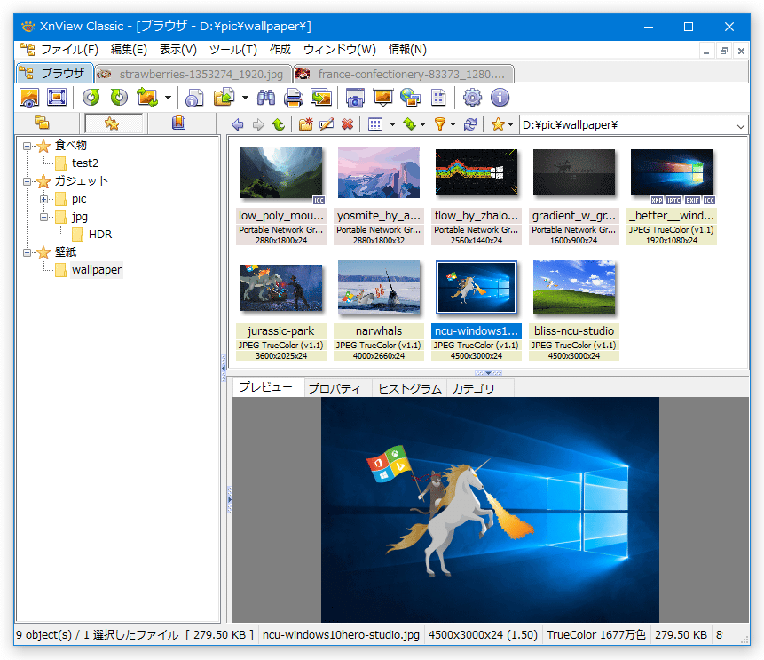Screen dimensions: 764x660
Task: Open the ウィンドウ(W) menu
Action: [340, 50]
